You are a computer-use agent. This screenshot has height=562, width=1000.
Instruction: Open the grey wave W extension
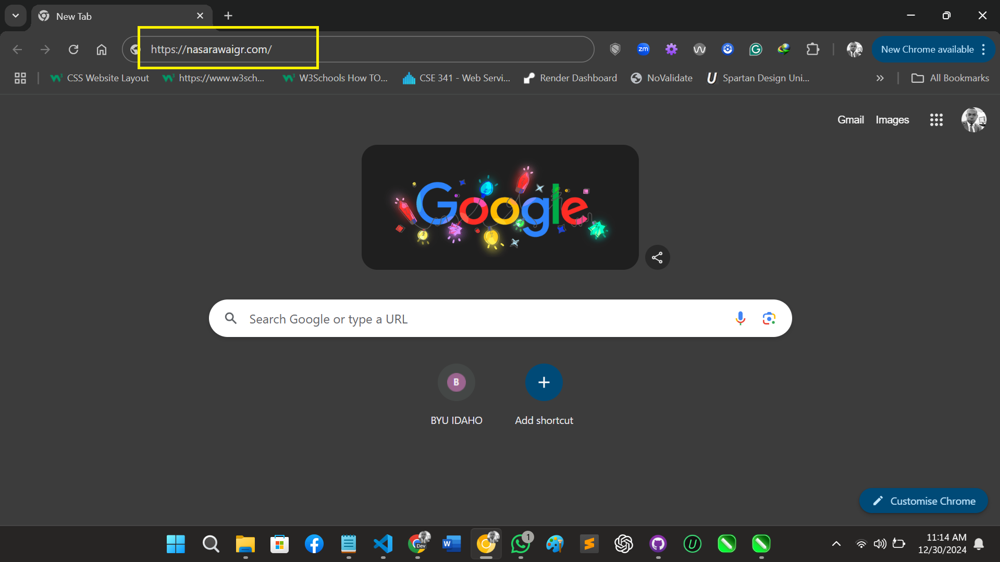(x=699, y=49)
